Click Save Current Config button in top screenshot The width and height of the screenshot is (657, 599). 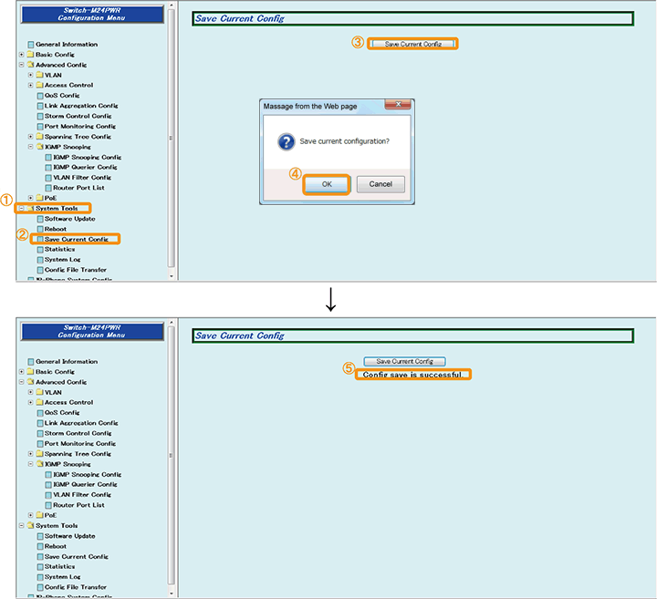tap(413, 44)
